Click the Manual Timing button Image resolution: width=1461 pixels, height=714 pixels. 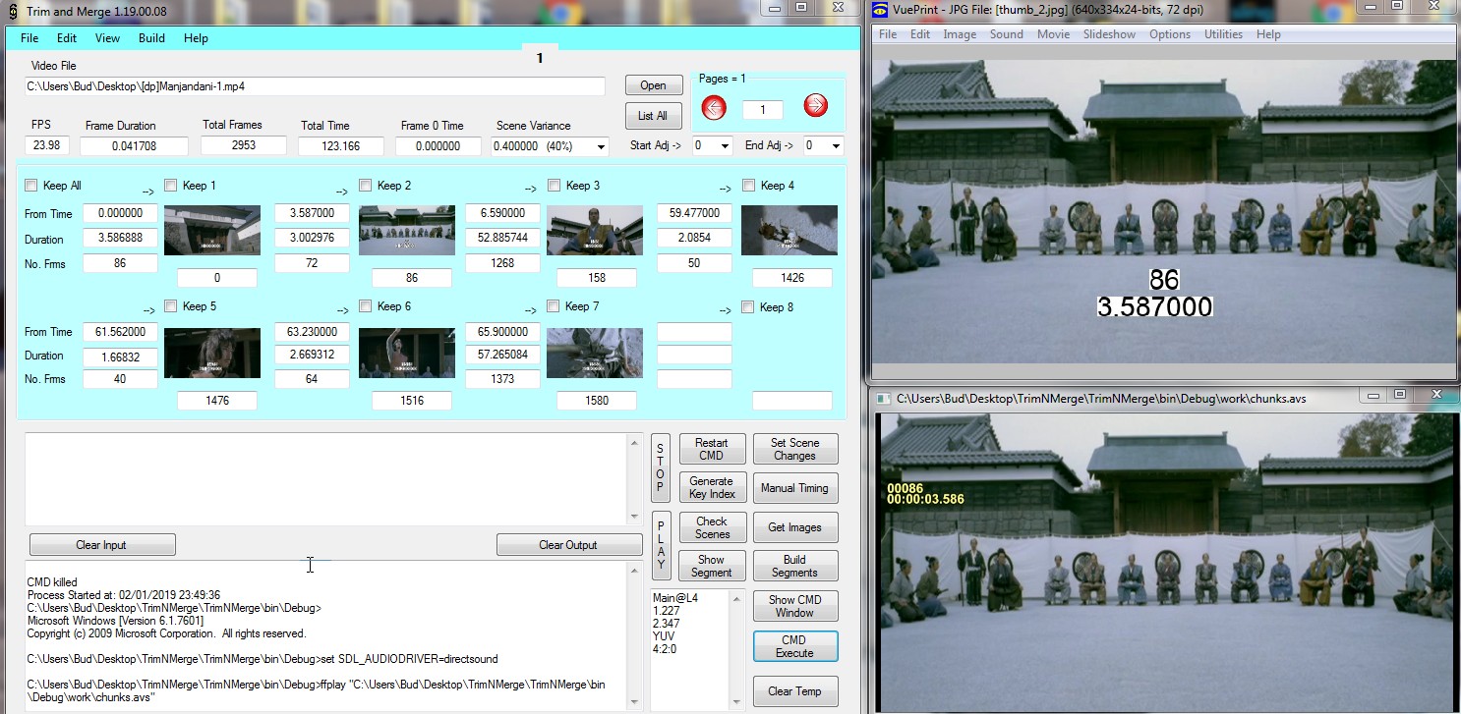click(x=794, y=488)
